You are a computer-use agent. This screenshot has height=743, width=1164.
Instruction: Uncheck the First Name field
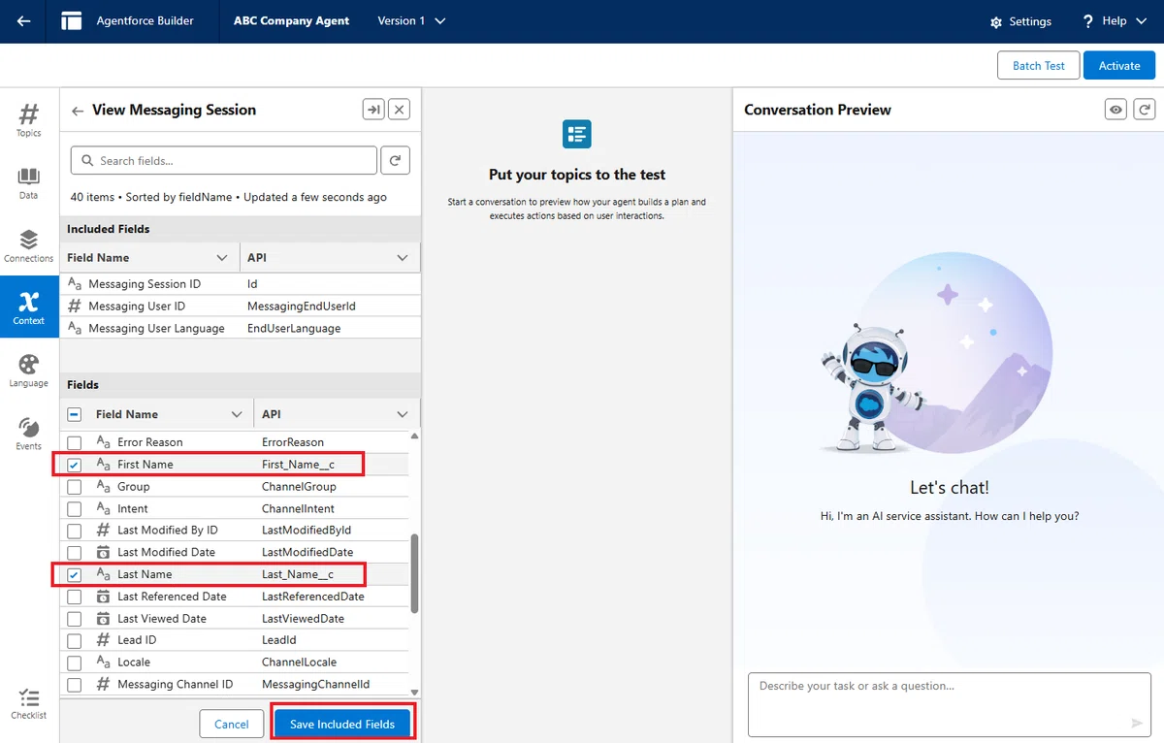[75, 465]
